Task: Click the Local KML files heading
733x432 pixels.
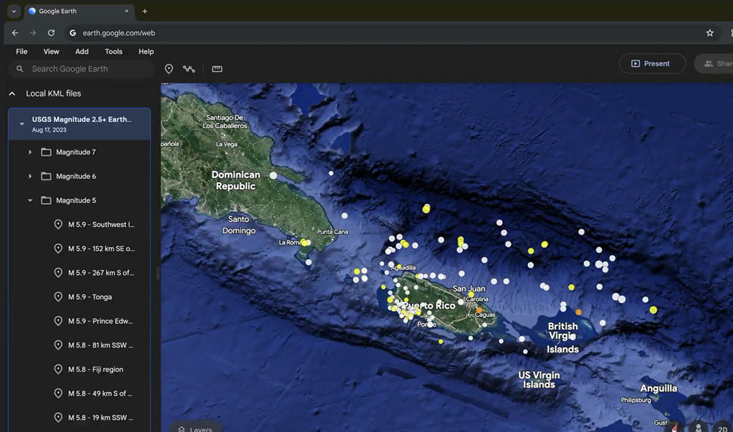Action: coord(54,94)
